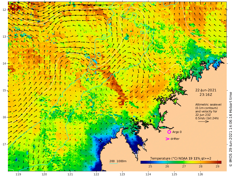Click the latitude axis label -13
The width and height of the screenshot is (232, 179).
click(4, 37)
